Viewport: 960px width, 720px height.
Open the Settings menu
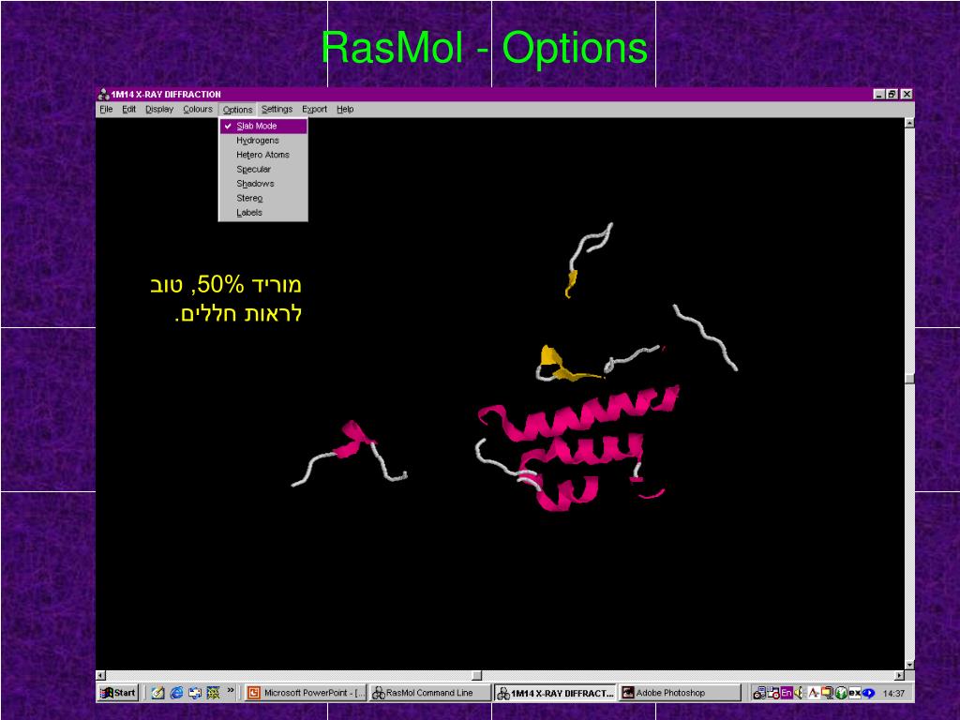tap(277, 109)
